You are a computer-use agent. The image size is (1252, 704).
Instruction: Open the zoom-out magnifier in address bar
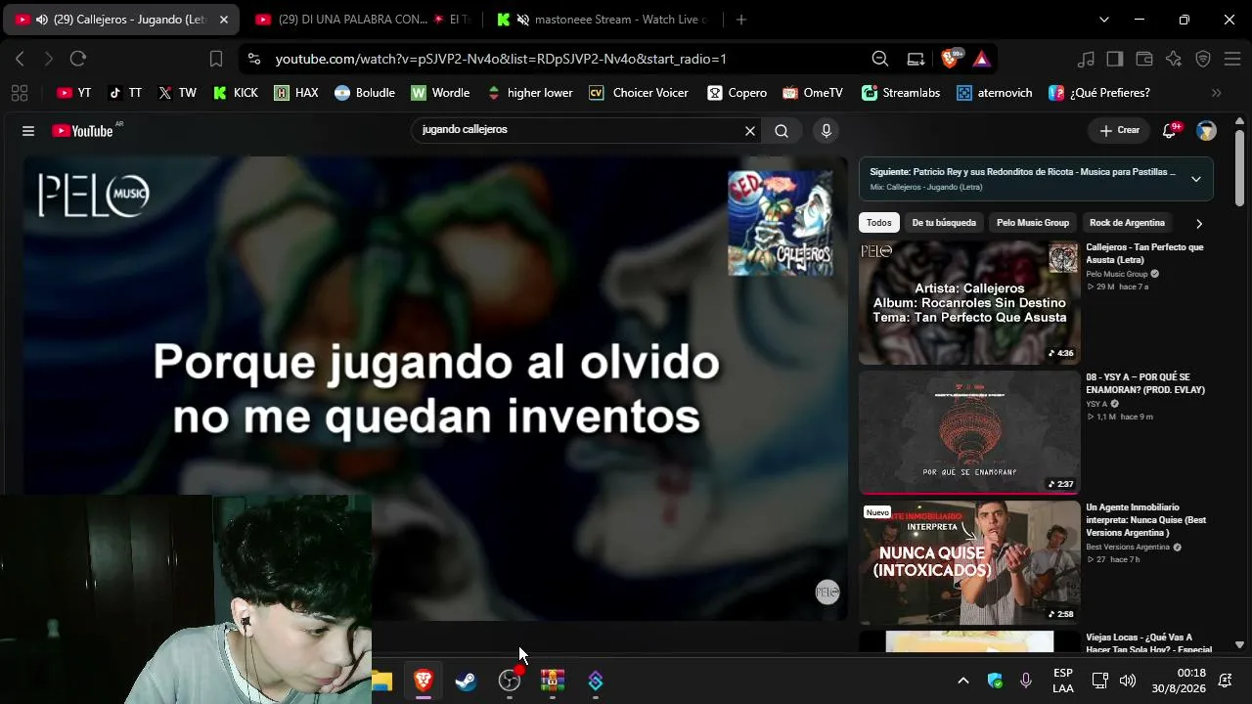point(880,59)
